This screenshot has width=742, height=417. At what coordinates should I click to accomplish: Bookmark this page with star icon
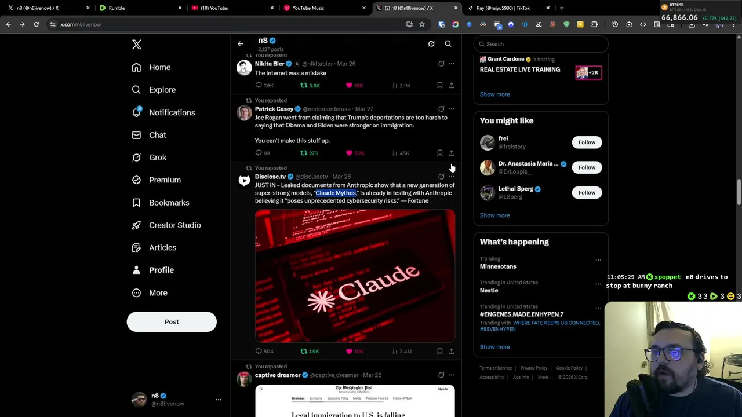(422, 24)
